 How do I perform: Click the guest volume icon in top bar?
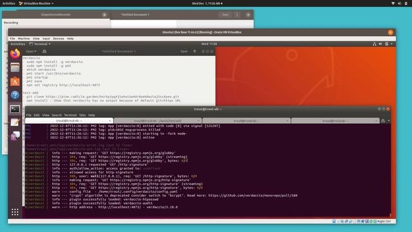(380, 44)
